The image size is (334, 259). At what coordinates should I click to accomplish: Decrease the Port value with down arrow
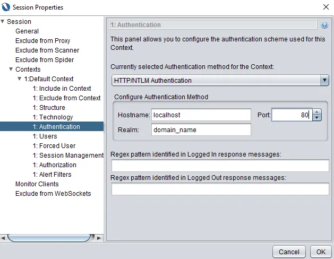click(317, 118)
